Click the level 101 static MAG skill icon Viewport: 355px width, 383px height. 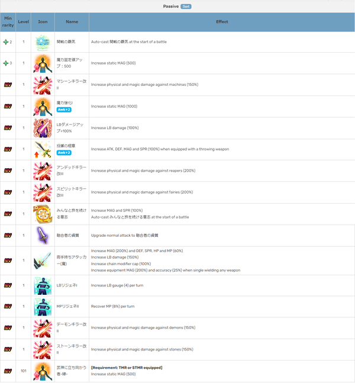tap(43, 371)
